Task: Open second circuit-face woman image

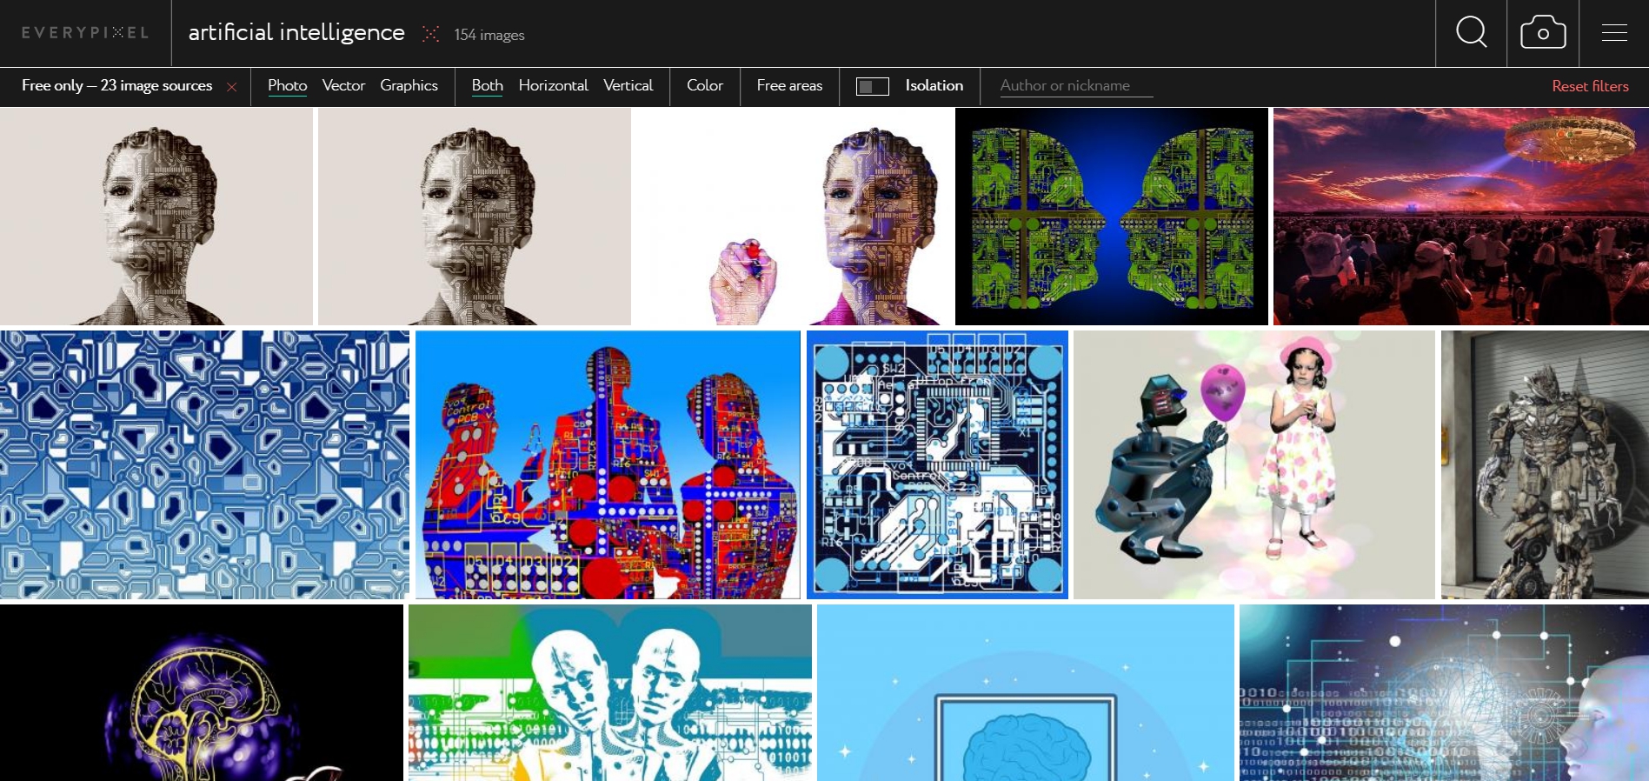Action: pos(474,217)
